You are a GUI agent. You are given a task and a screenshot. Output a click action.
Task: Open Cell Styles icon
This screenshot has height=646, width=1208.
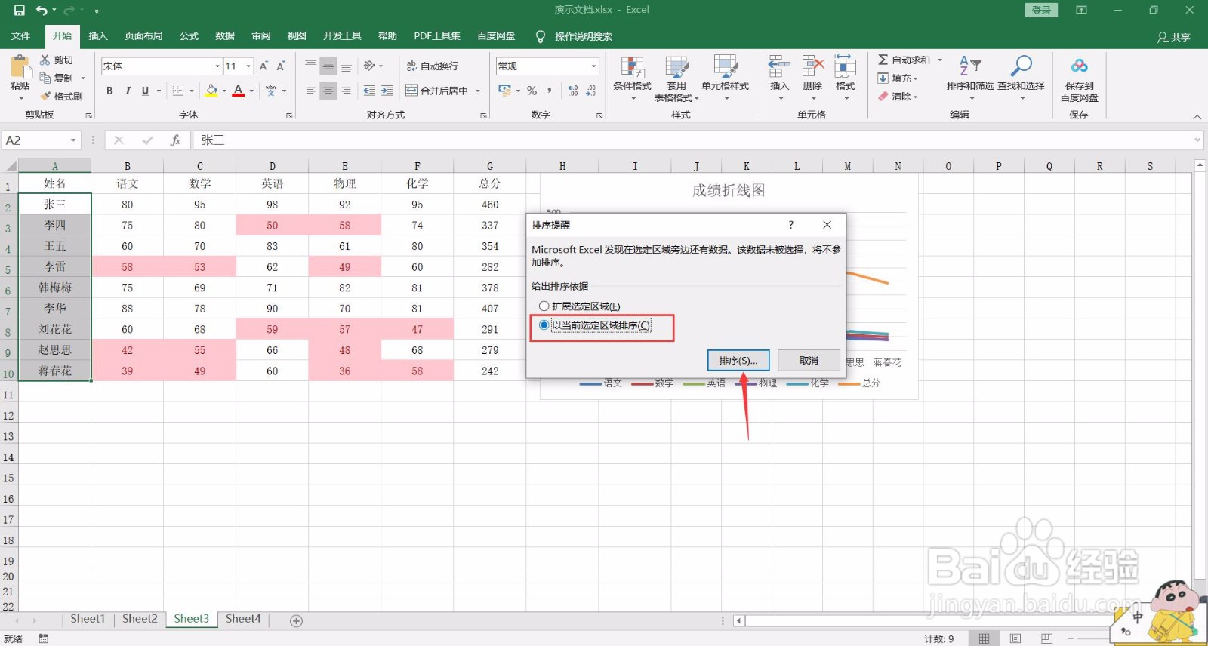726,67
